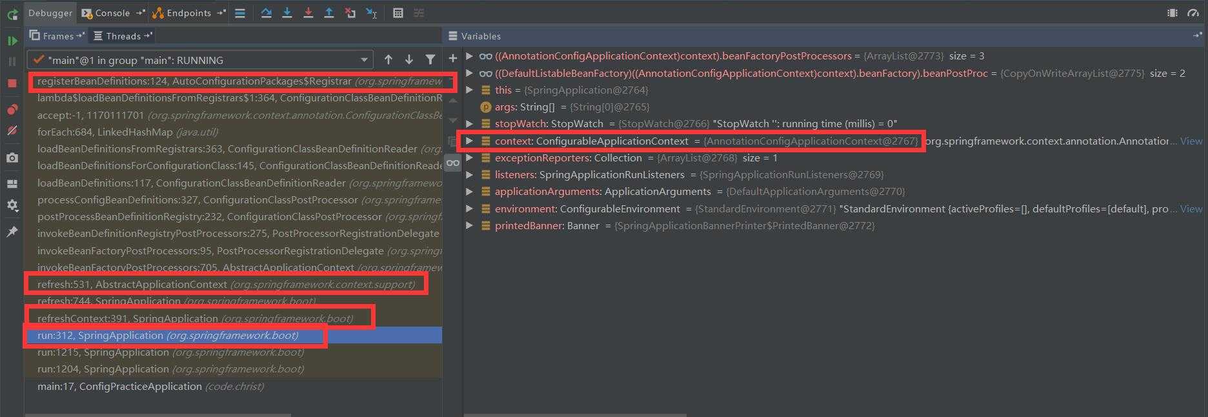Select the args String[] variable
This screenshot has width=1208, height=417.
565,107
